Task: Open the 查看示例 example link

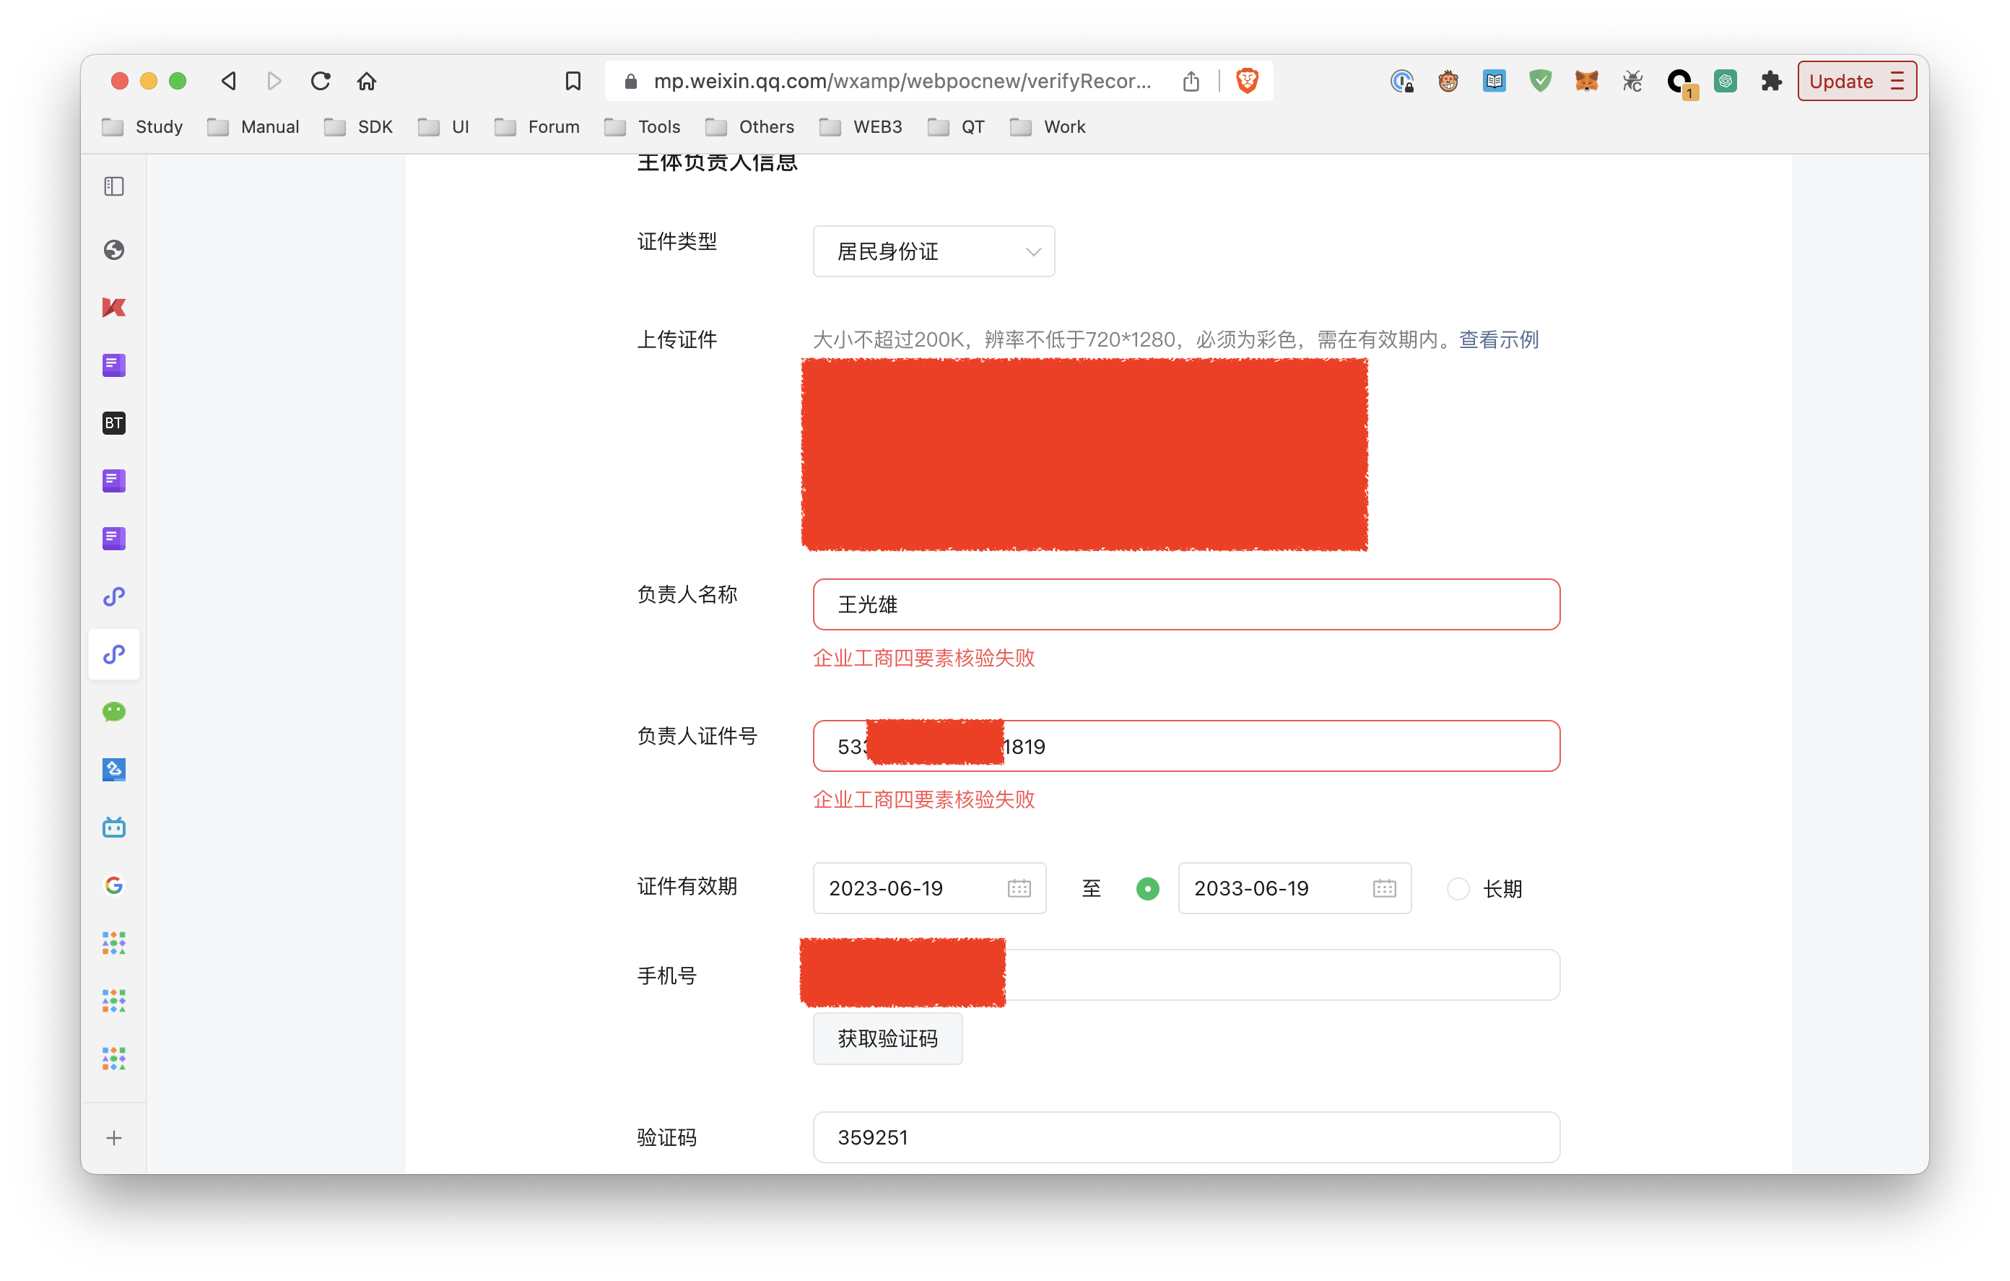Action: click(x=1498, y=340)
